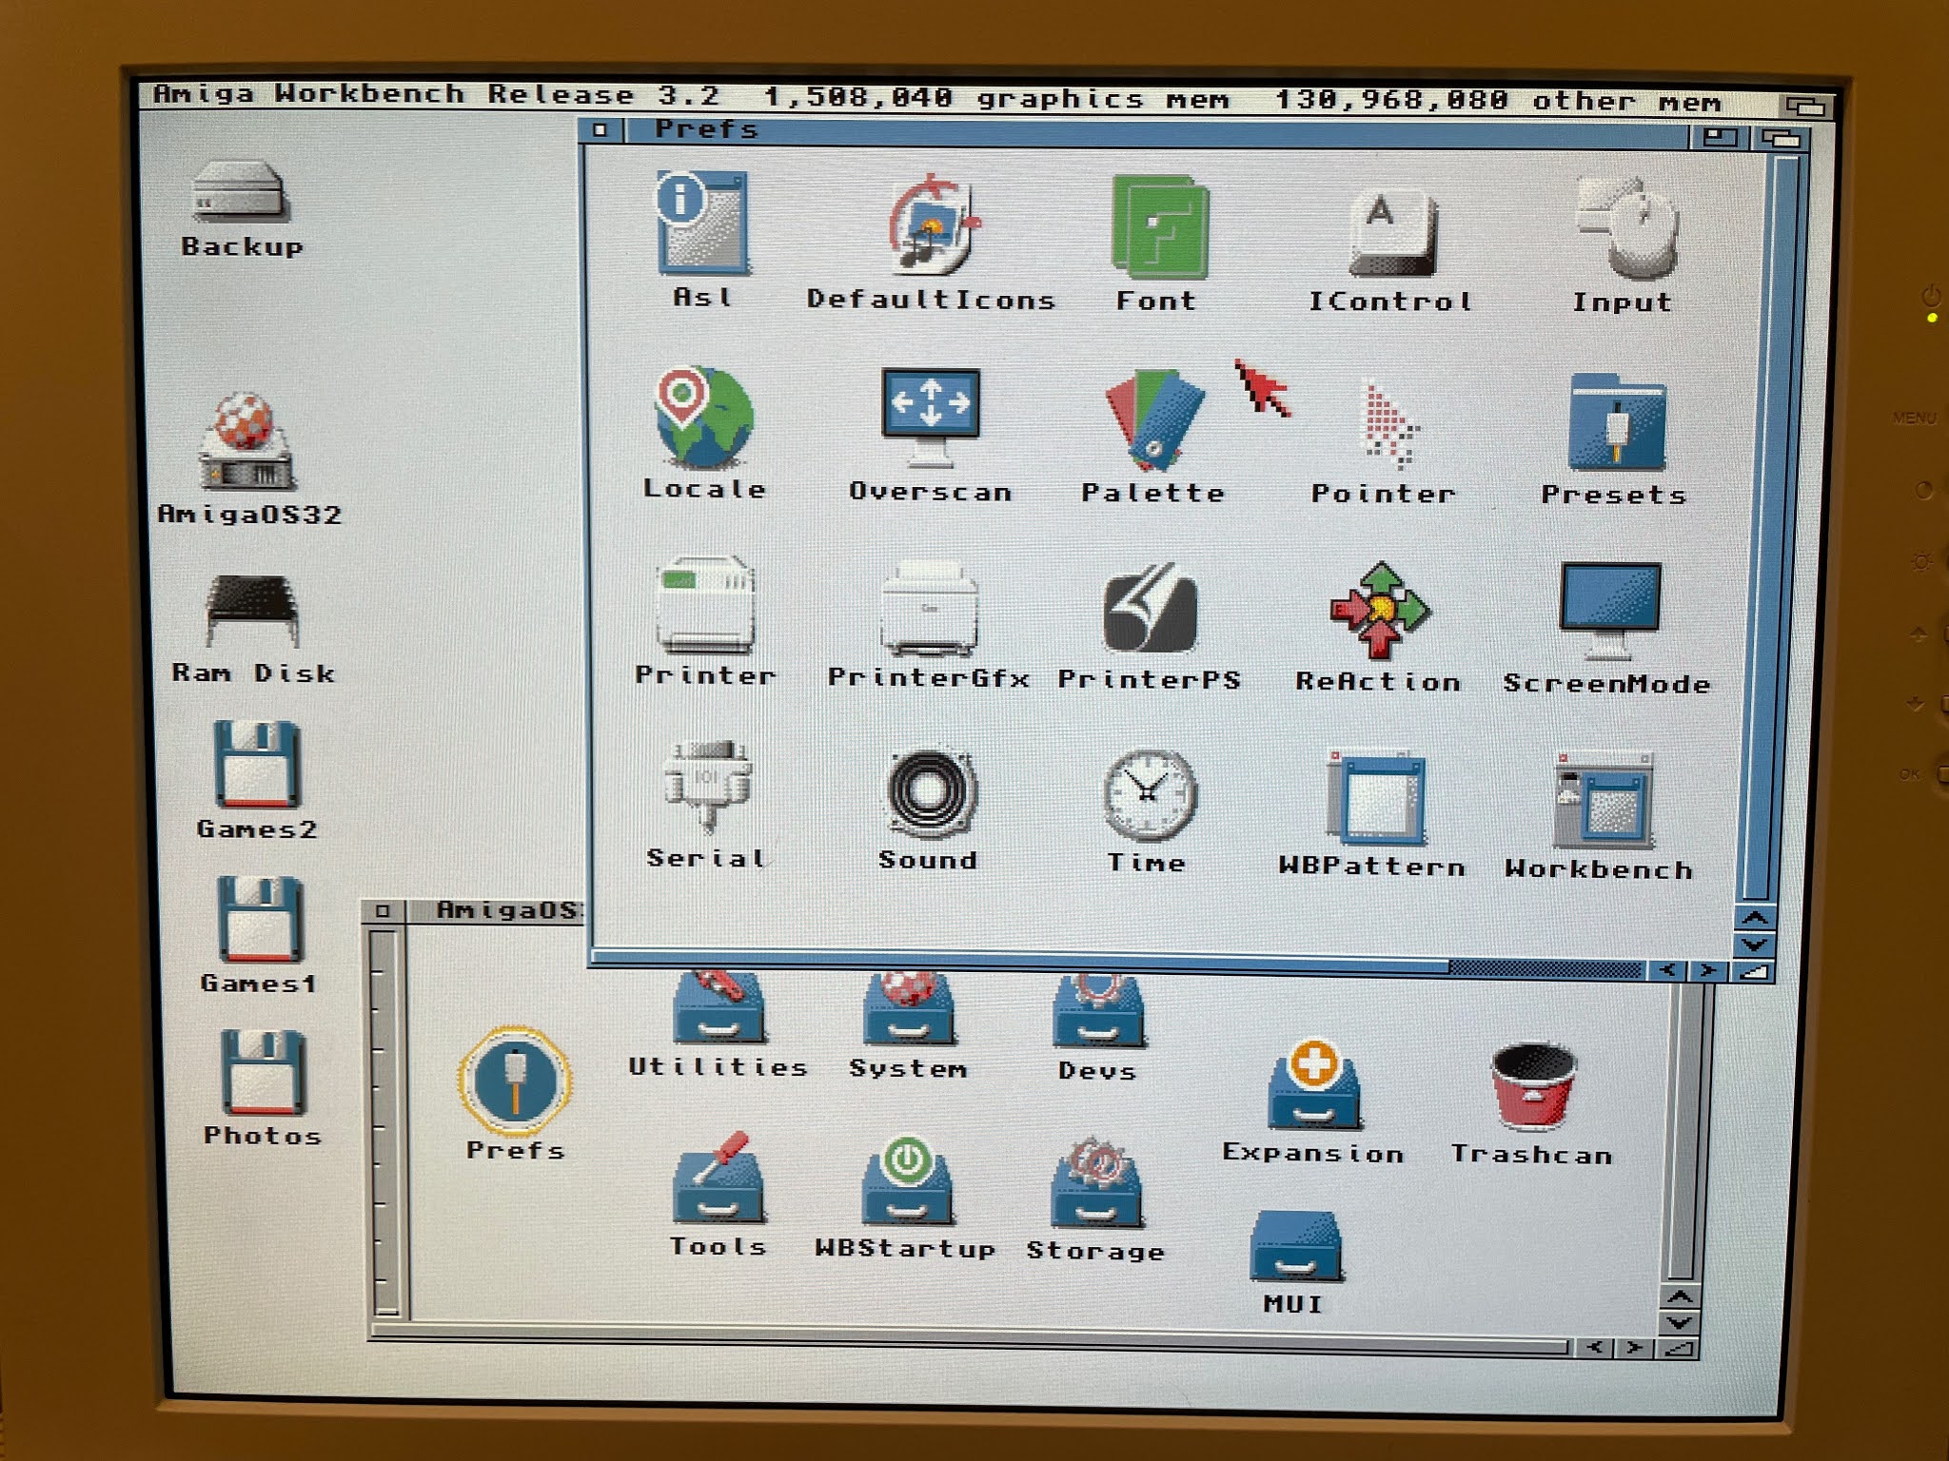Click the AmigaOS32 window left scroll arrow

click(1595, 1348)
